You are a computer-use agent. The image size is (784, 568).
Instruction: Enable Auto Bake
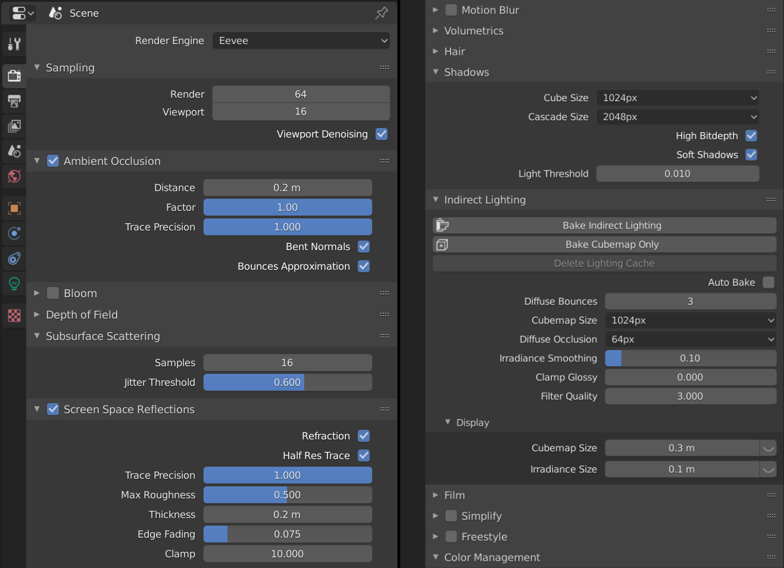(769, 282)
